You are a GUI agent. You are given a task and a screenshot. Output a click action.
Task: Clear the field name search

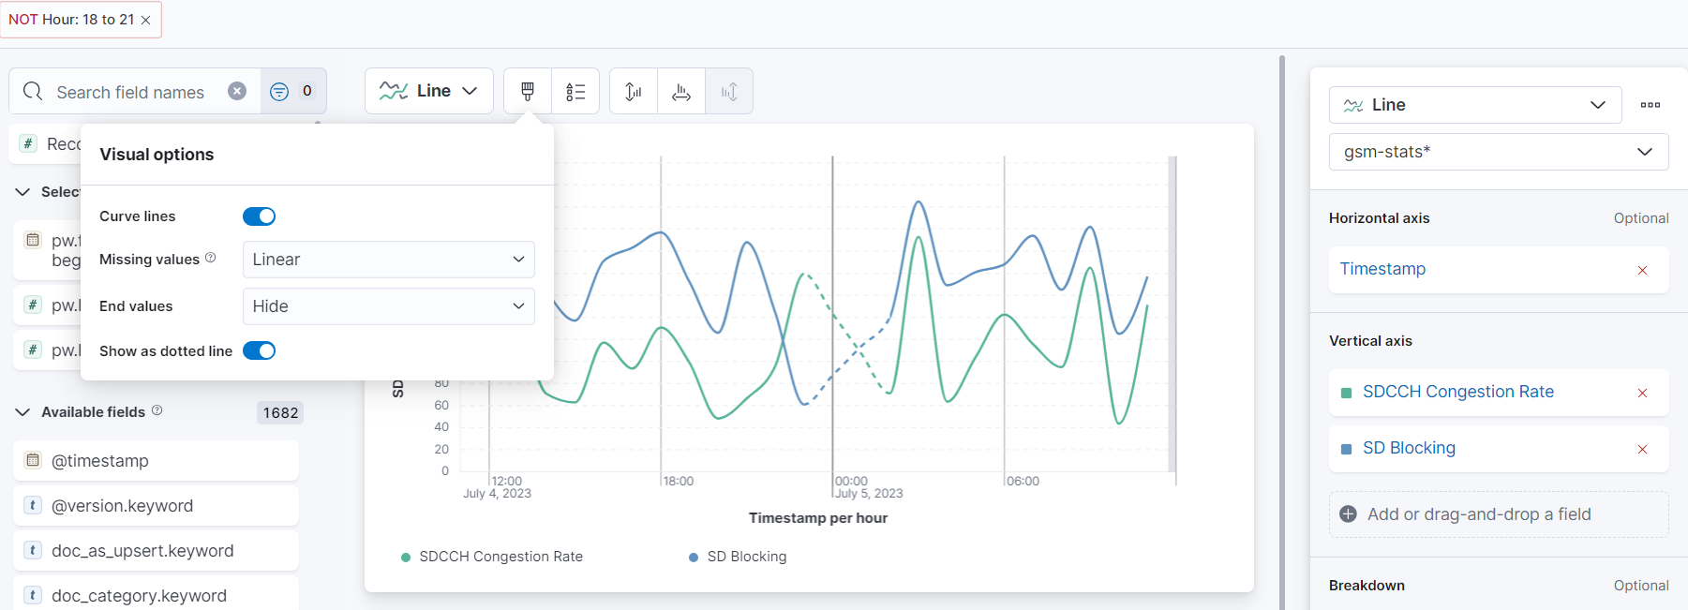pos(237,91)
